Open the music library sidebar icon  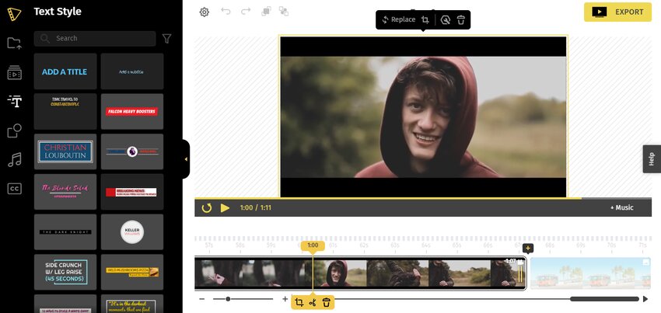pos(14,160)
